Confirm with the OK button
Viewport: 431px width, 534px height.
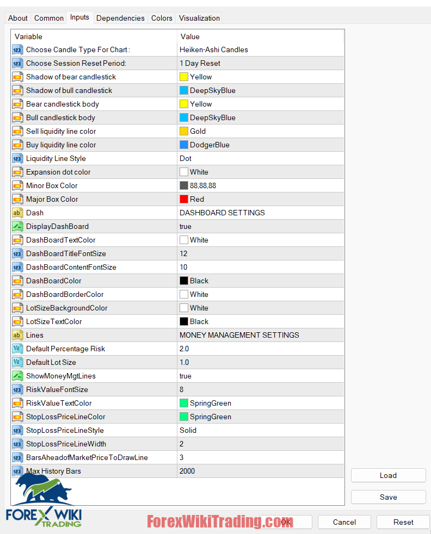286,522
